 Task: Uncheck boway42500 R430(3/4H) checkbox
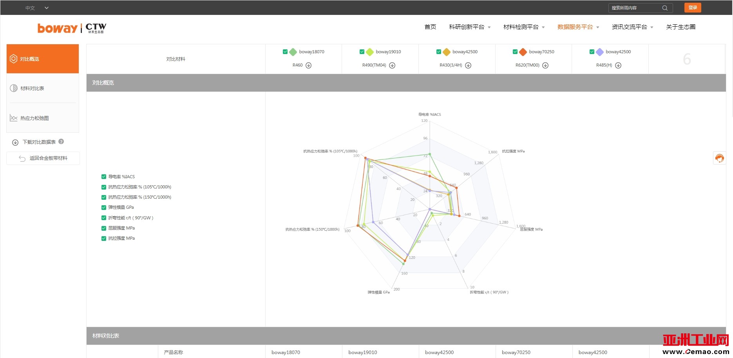tap(439, 52)
